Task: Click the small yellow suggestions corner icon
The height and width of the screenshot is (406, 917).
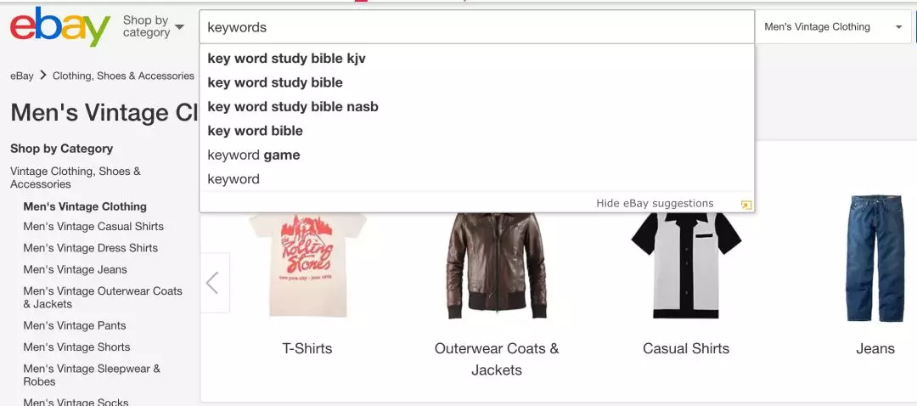Action: (745, 204)
